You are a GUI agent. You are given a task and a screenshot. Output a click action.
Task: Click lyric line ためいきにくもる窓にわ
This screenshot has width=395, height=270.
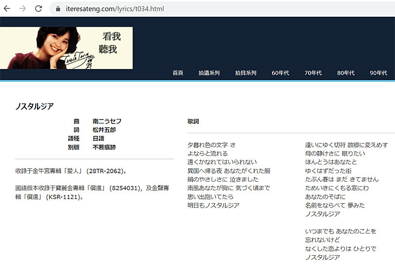coord(337,188)
